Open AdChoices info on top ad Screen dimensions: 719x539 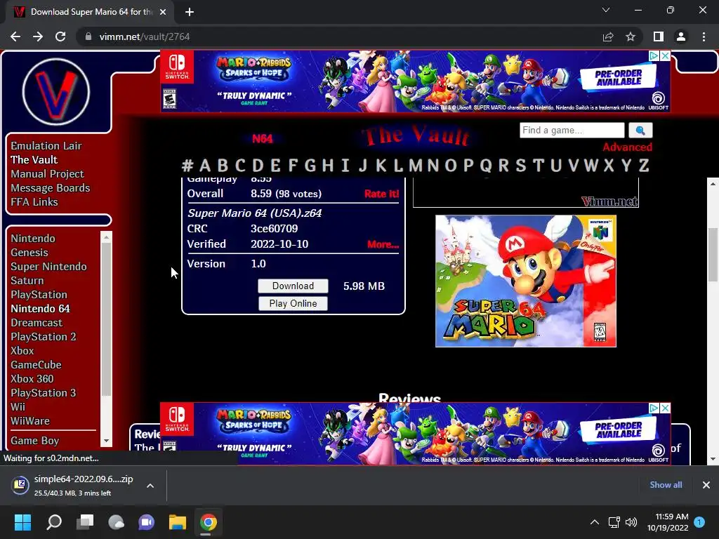coord(654,55)
